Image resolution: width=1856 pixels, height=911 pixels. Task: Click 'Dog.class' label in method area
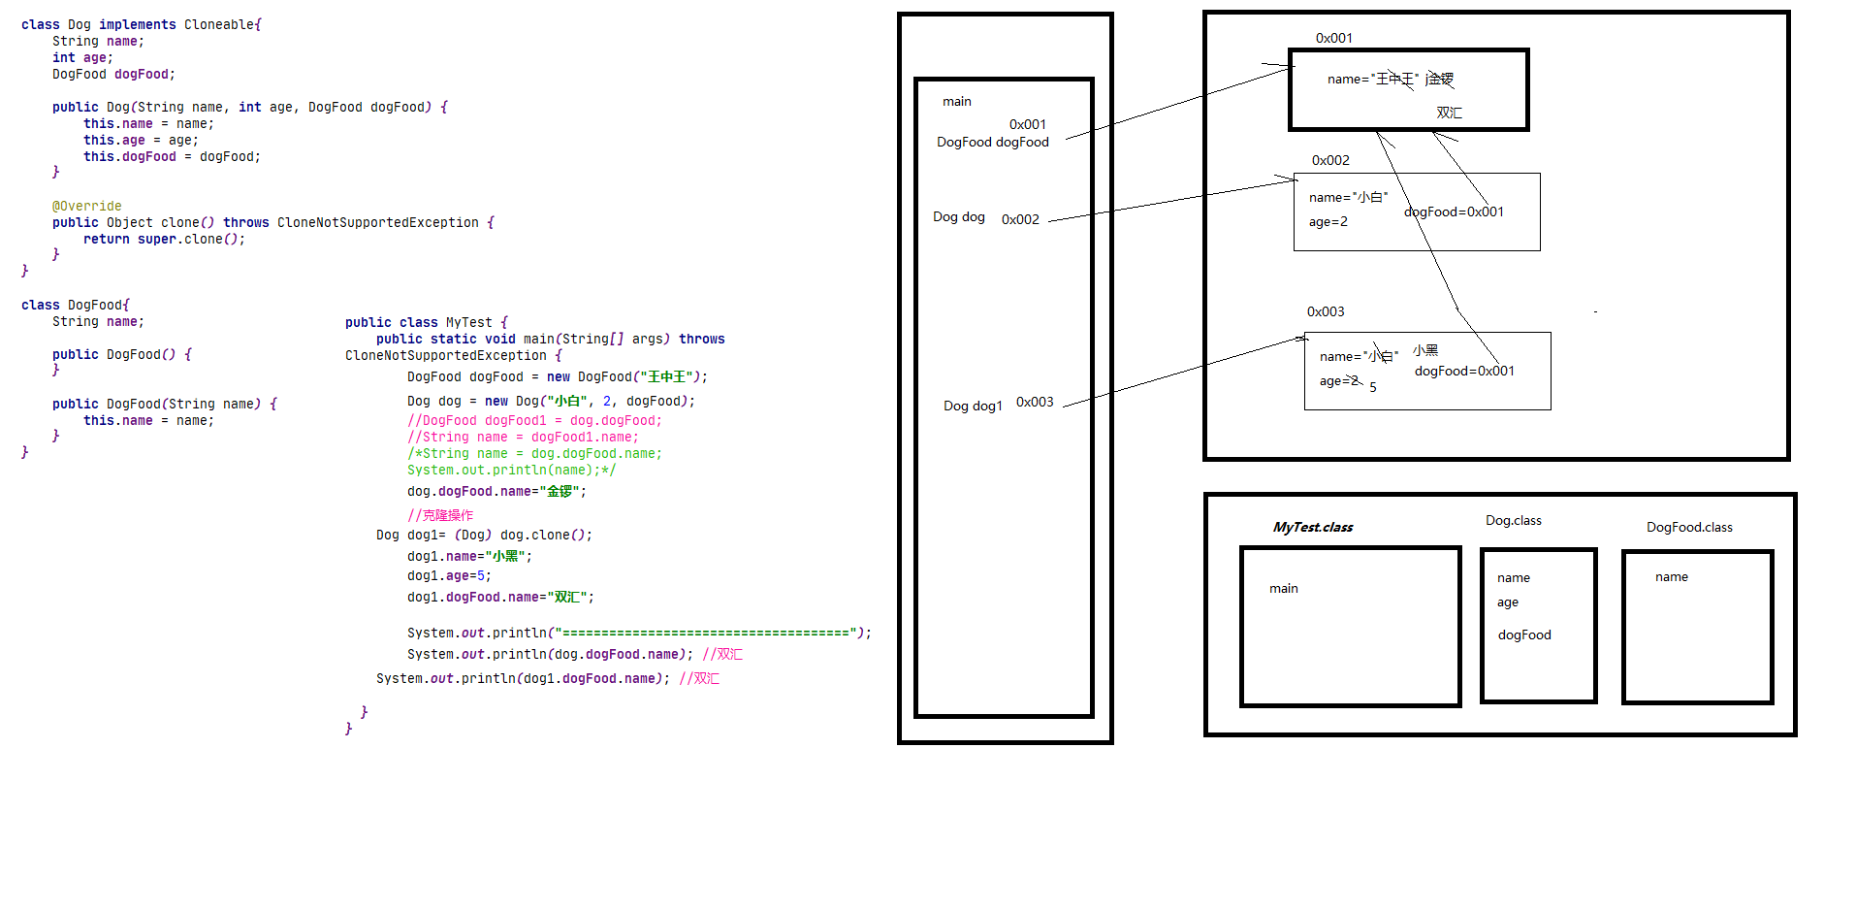tap(1514, 520)
